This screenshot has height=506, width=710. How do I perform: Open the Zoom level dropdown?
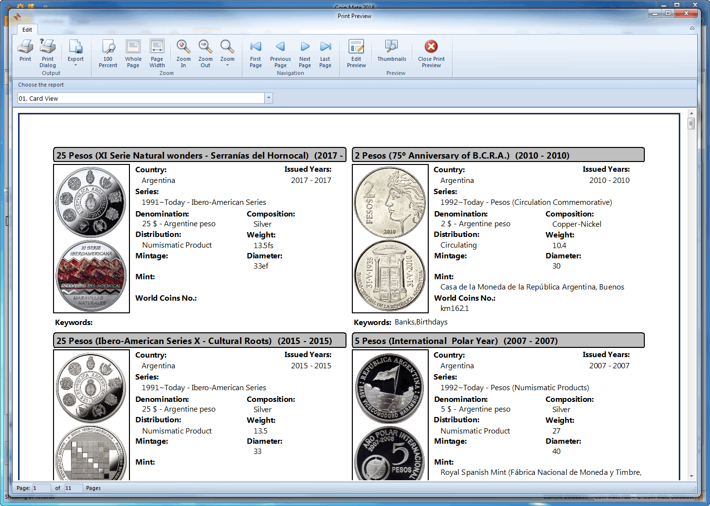[227, 64]
